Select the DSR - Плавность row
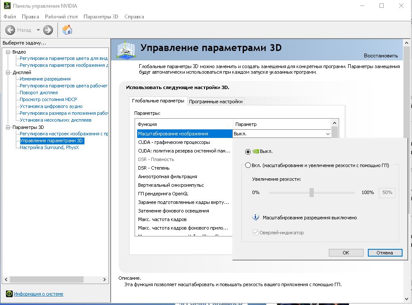Image resolution: width=412 pixels, height=305 pixels. tap(185, 159)
